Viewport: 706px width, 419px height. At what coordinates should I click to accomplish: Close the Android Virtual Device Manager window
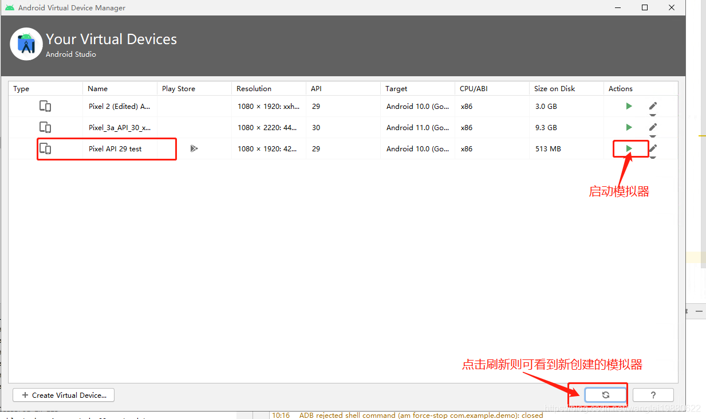point(672,7)
